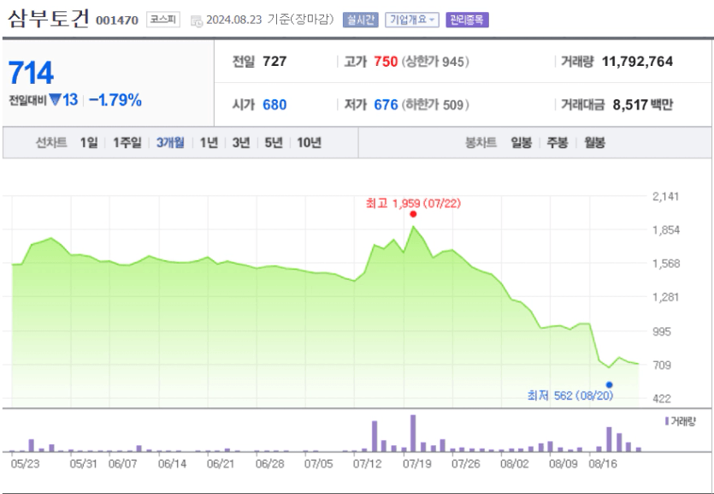Click the 선차트 label
Image resolution: width=714 pixels, height=494 pixels.
51,143
